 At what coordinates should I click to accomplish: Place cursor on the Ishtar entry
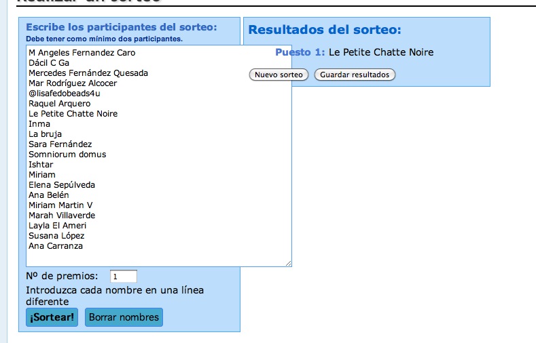tap(41, 165)
